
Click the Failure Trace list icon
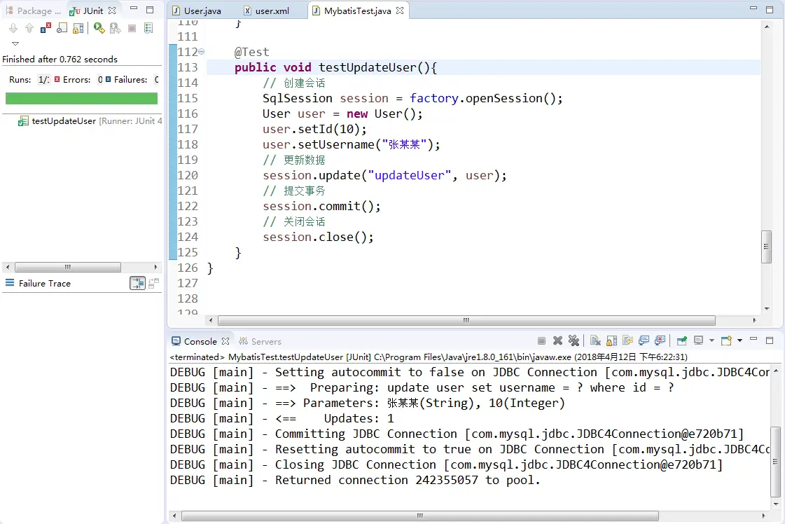(10, 283)
